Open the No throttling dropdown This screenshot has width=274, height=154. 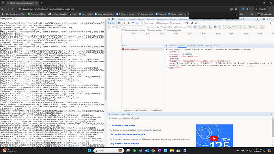177,23
